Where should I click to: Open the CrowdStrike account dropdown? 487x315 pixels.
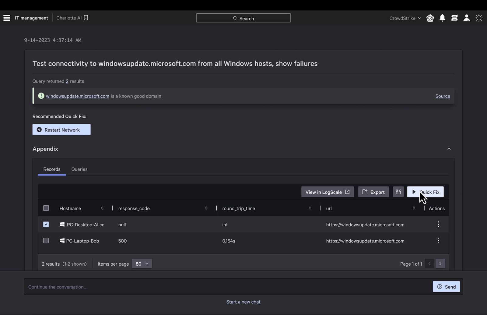pyautogui.click(x=405, y=18)
